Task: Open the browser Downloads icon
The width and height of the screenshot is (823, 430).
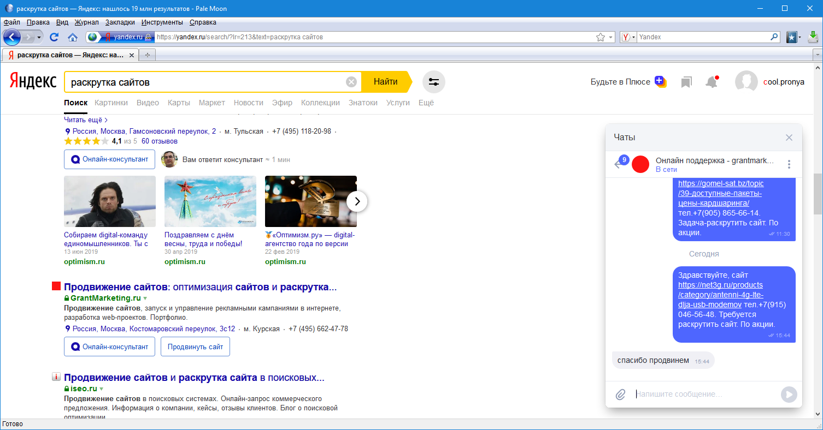Action: (x=813, y=37)
